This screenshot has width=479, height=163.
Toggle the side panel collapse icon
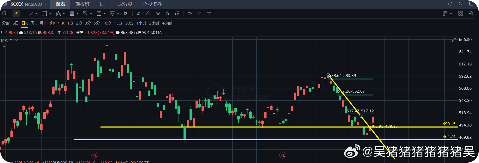[471, 4]
